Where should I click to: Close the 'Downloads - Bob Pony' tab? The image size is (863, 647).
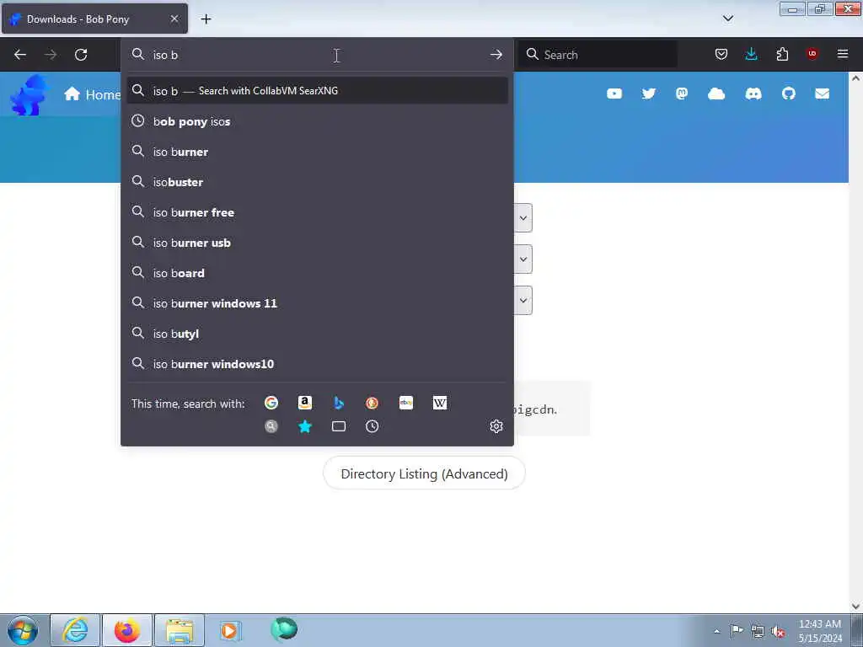(x=174, y=19)
